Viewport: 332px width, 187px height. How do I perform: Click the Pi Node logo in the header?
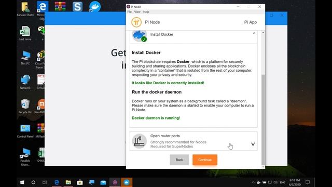point(136,22)
